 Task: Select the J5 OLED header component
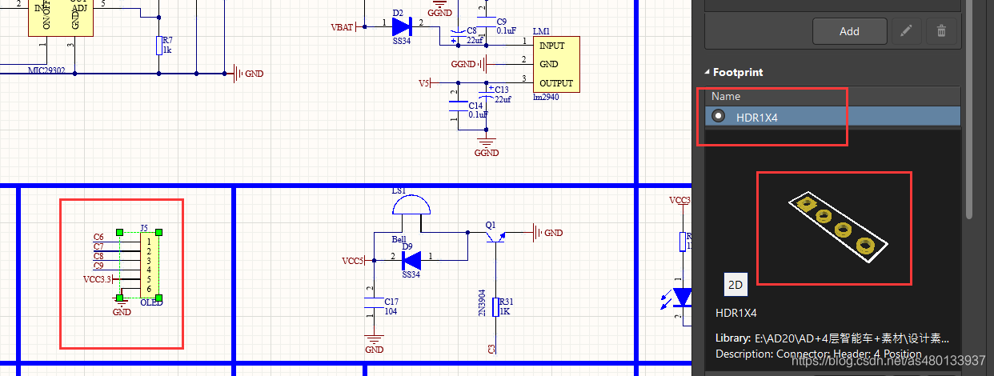click(x=150, y=265)
